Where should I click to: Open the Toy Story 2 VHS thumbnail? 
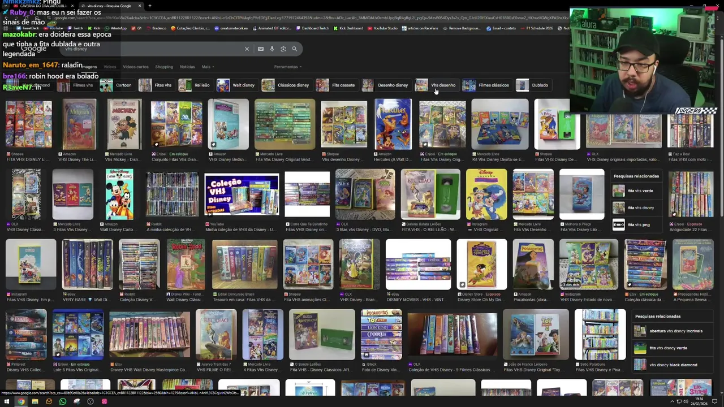pos(536,335)
